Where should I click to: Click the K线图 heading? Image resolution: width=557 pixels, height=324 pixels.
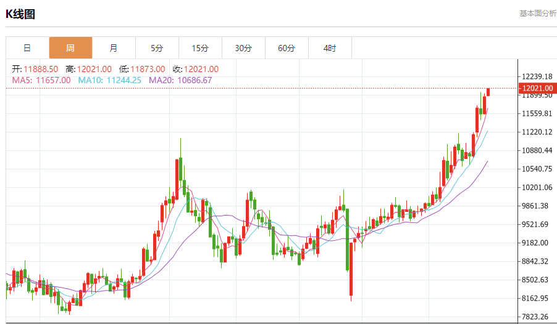click(x=20, y=14)
